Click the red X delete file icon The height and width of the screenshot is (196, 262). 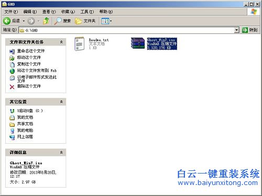tap(12, 87)
